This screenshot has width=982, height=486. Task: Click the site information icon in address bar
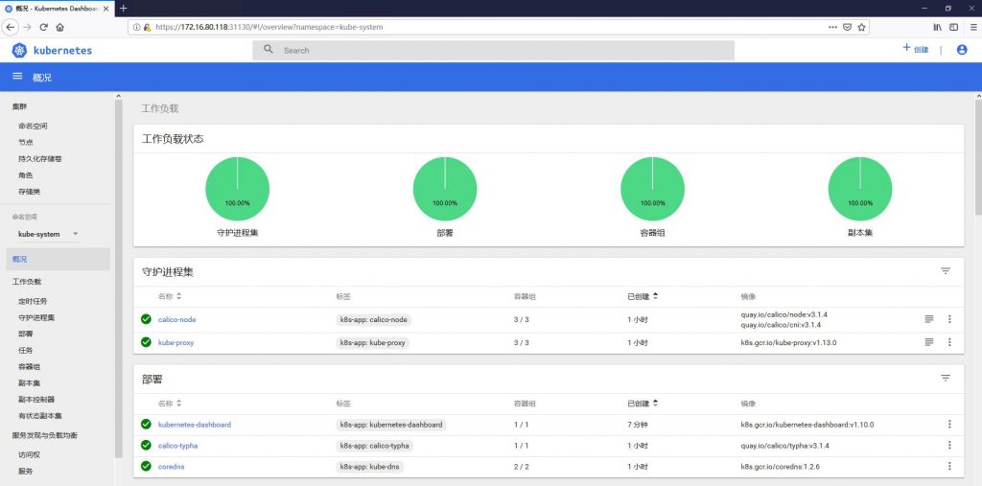(x=136, y=27)
